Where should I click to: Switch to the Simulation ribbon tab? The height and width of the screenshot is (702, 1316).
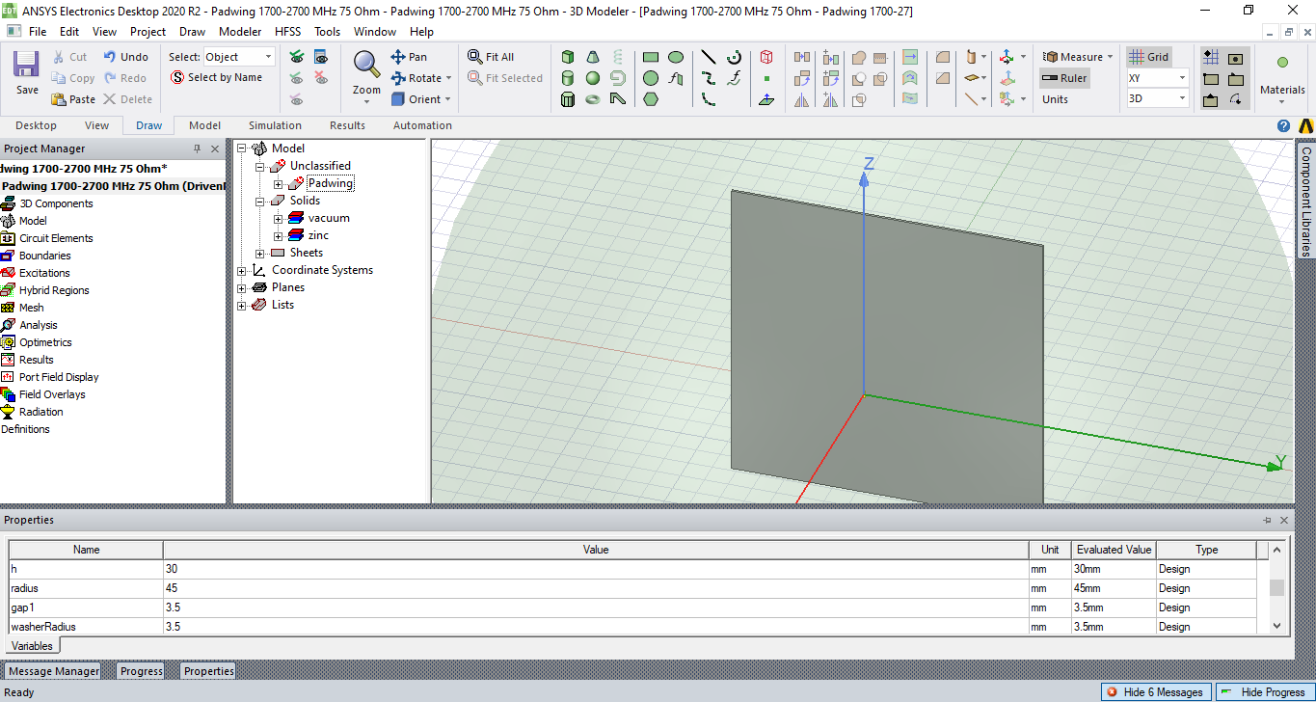(275, 125)
